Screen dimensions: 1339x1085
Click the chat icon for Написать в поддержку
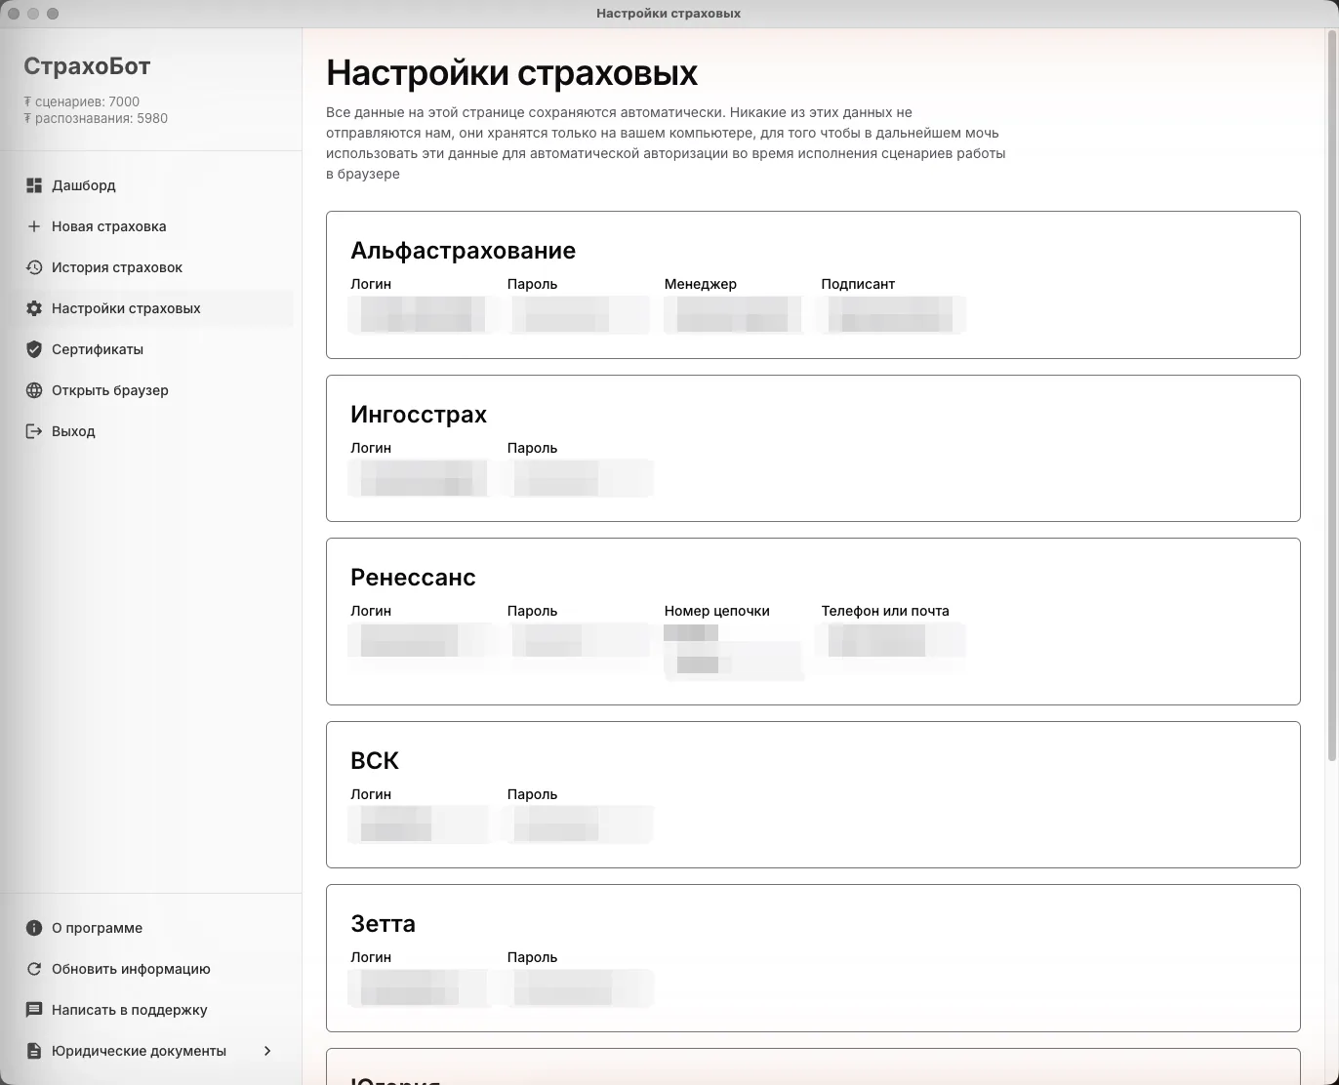34,1010
